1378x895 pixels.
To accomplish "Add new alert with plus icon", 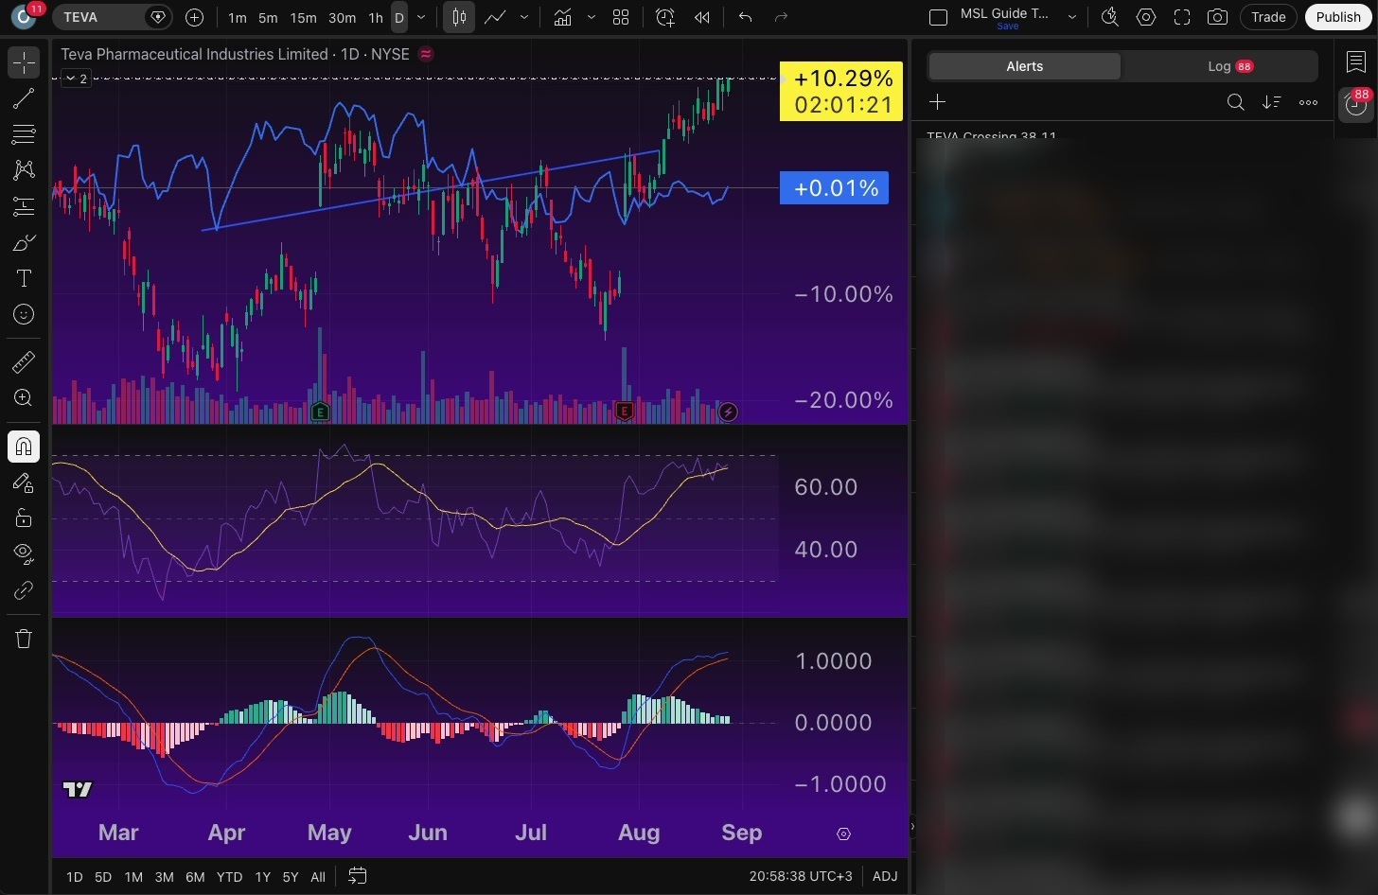I will [938, 102].
